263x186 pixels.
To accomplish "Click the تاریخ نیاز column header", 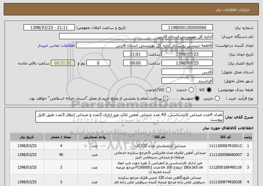I will coord(27,137).
